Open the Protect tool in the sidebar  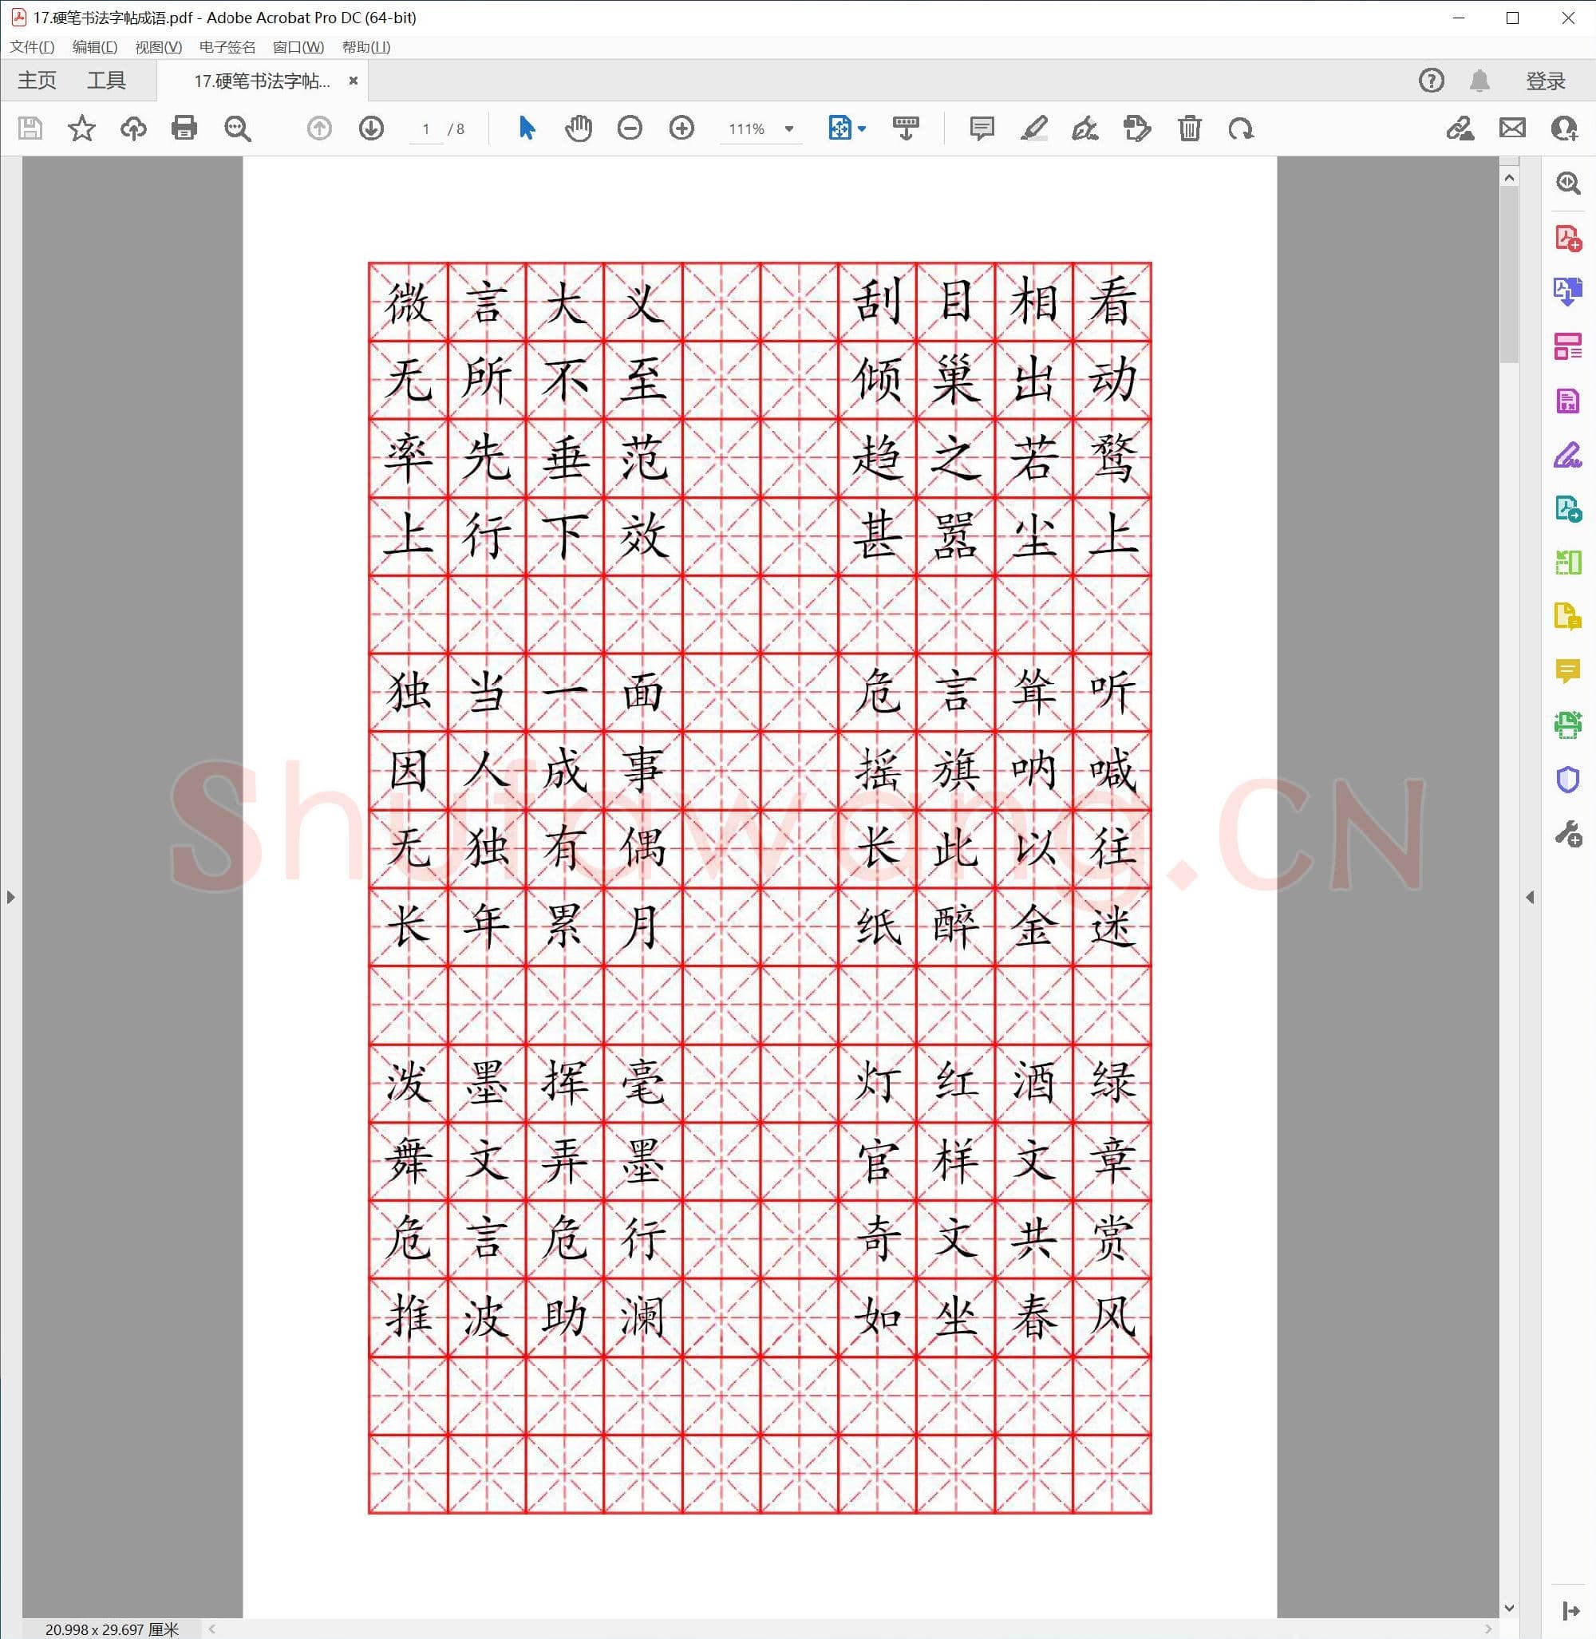pyautogui.click(x=1566, y=780)
